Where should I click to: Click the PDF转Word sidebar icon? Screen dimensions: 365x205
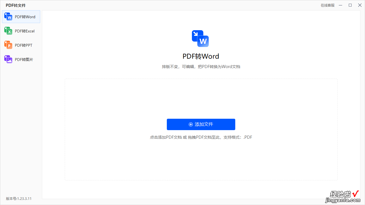click(x=8, y=17)
